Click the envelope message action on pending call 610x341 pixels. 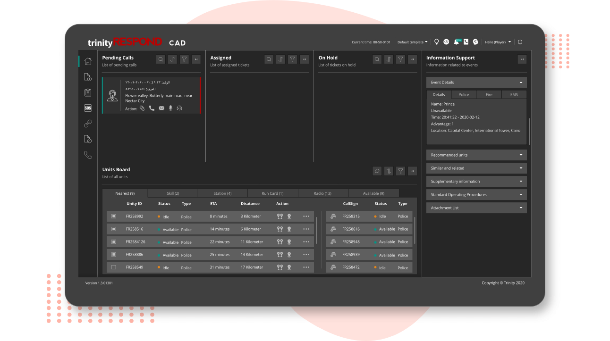pos(161,108)
